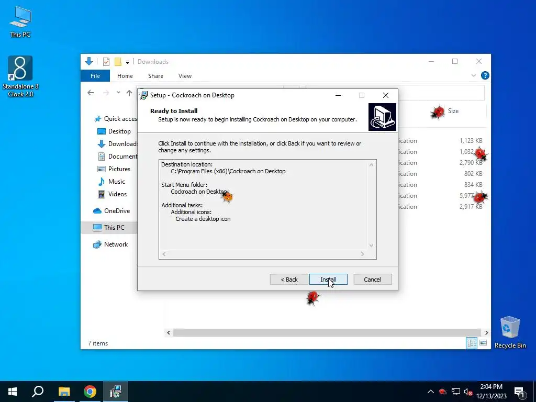536x402 pixels.
Task: Click the right arrow of the summary box scrollbar
Action: (x=363, y=254)
